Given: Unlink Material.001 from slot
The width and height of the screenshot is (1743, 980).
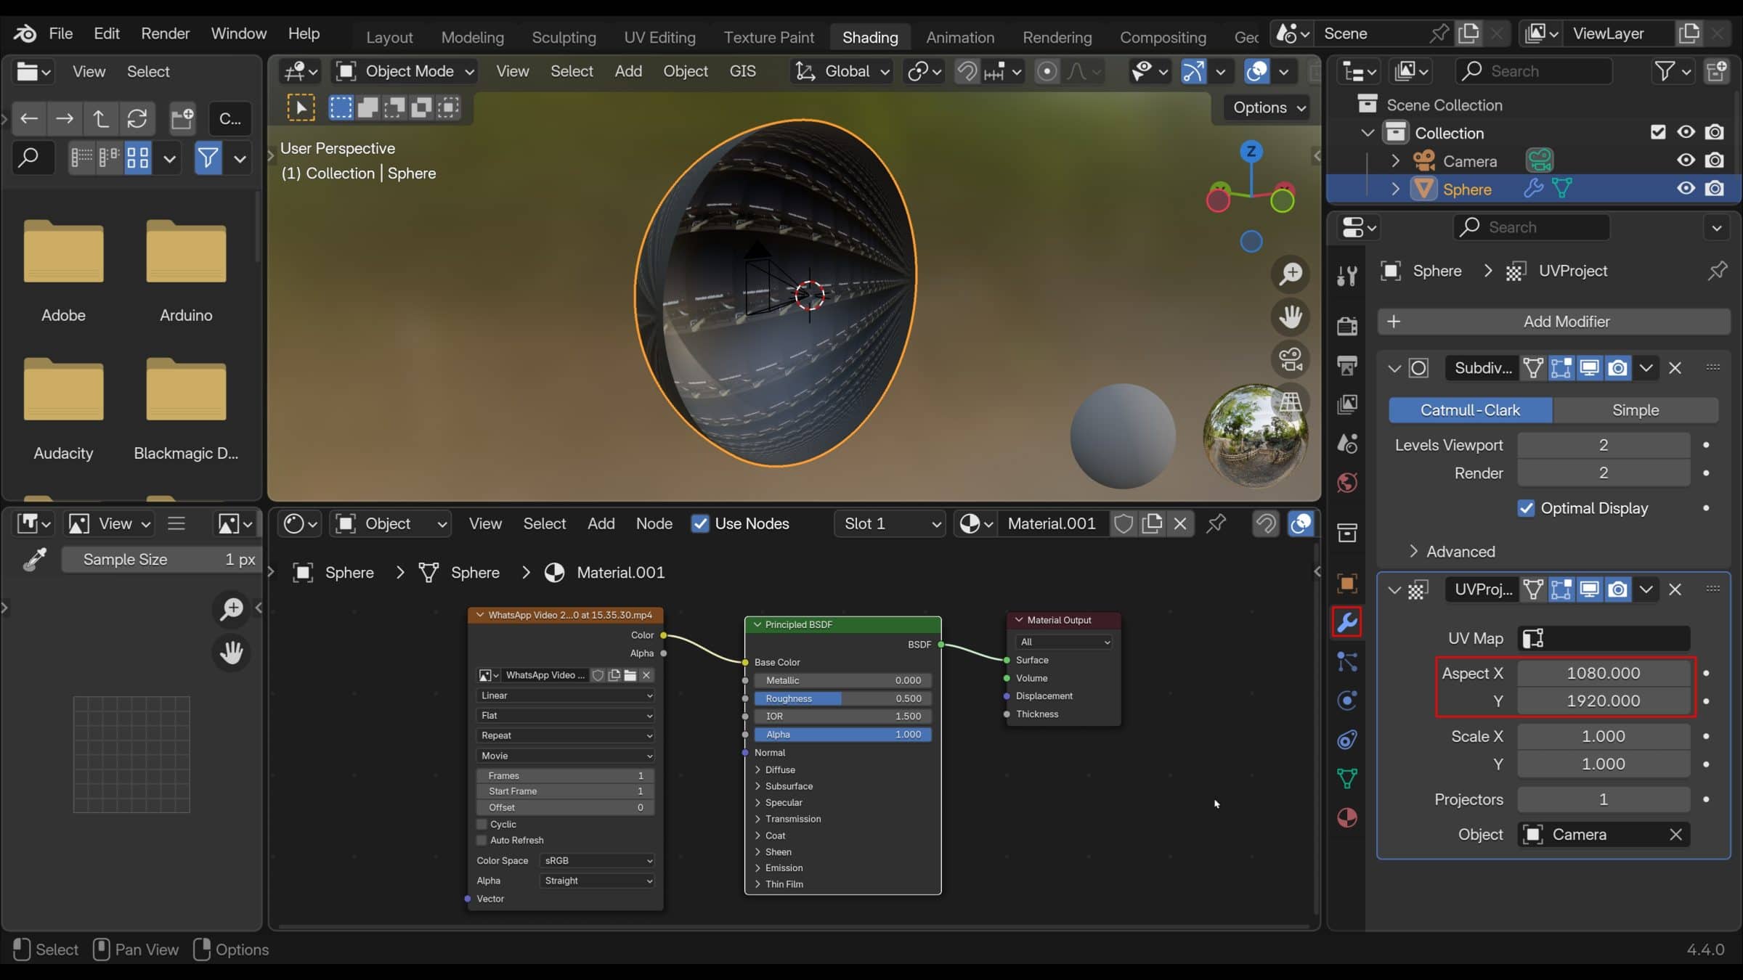Looking at the screenshot, I should pos(1180,523).
